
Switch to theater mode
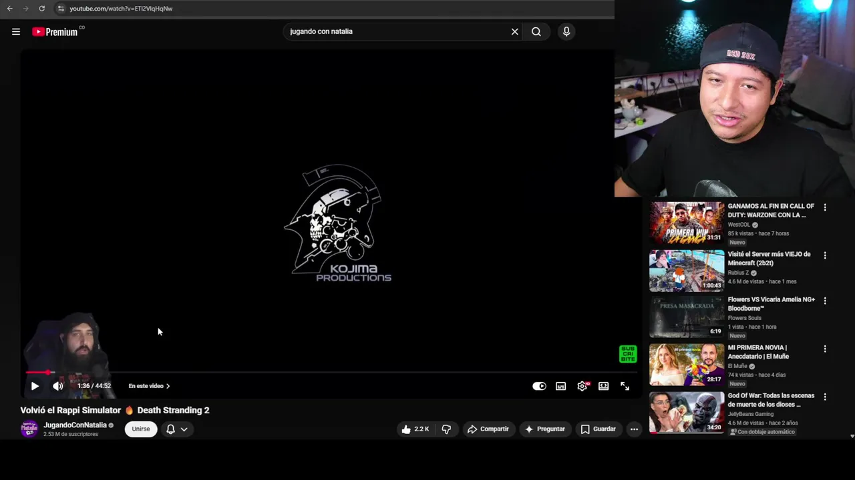pyautogui.click(x=604, y=386)
